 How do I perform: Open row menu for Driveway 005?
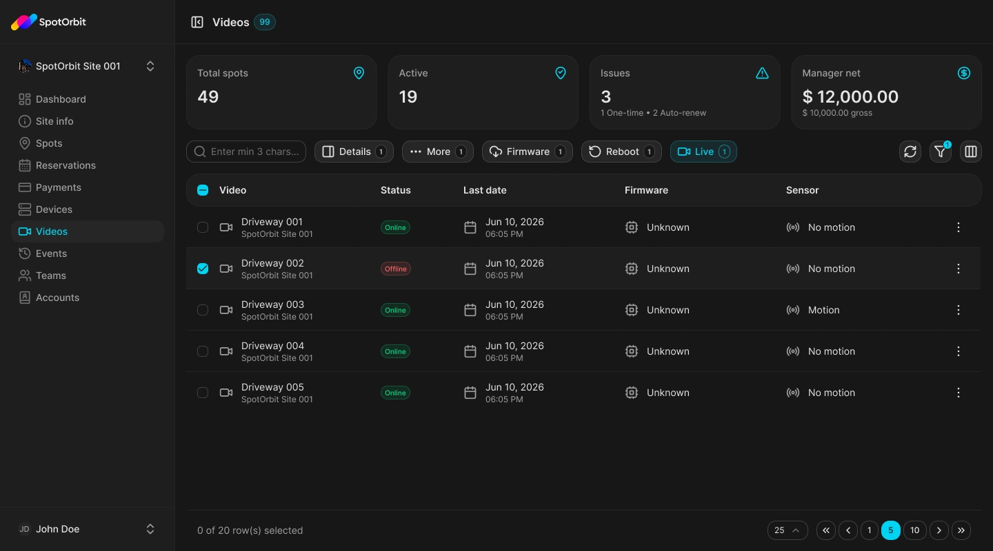coord(959,393)
